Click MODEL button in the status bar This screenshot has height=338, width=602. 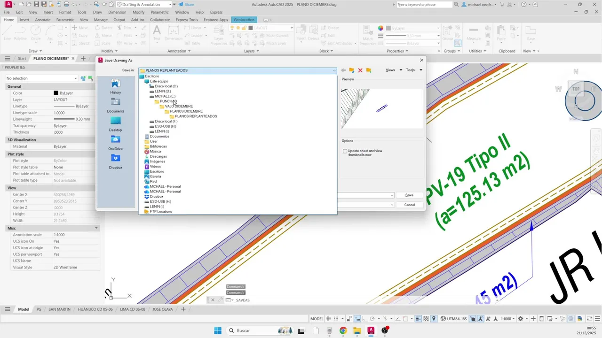point(317,319)
